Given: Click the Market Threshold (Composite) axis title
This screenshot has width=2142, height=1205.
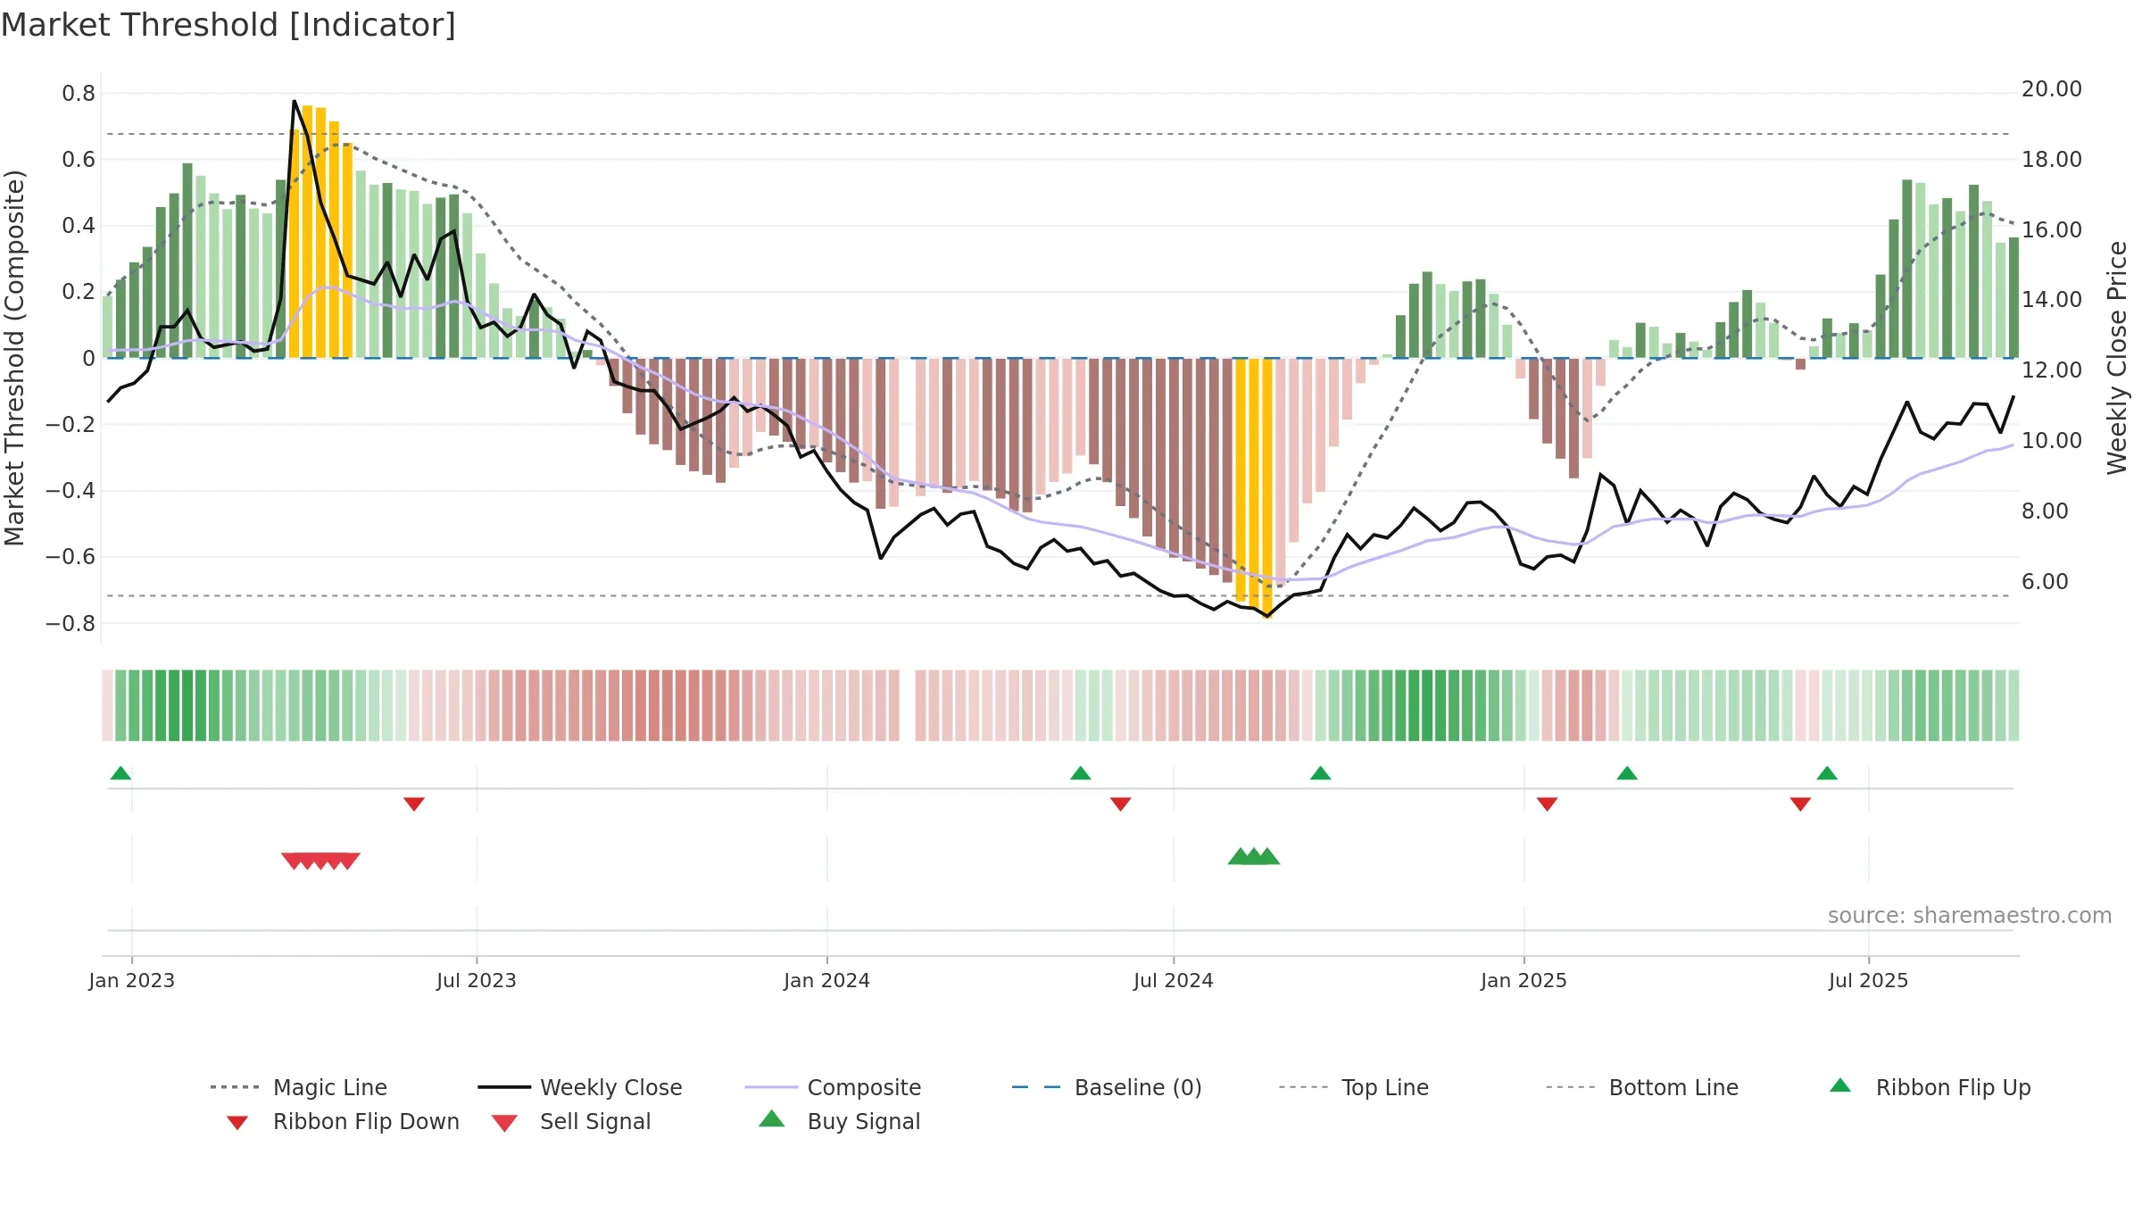Looking at the screenshot, I should 14,357.
